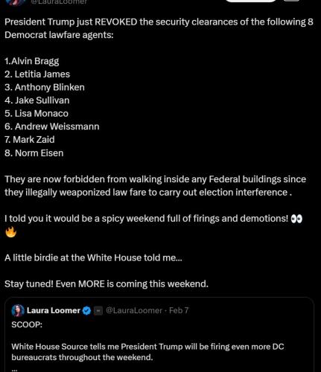Click 'Stay tuned! Even MORE is coming' text
Image resolution: width=321 pixels, height=372 pixels.
click(107, 284)
